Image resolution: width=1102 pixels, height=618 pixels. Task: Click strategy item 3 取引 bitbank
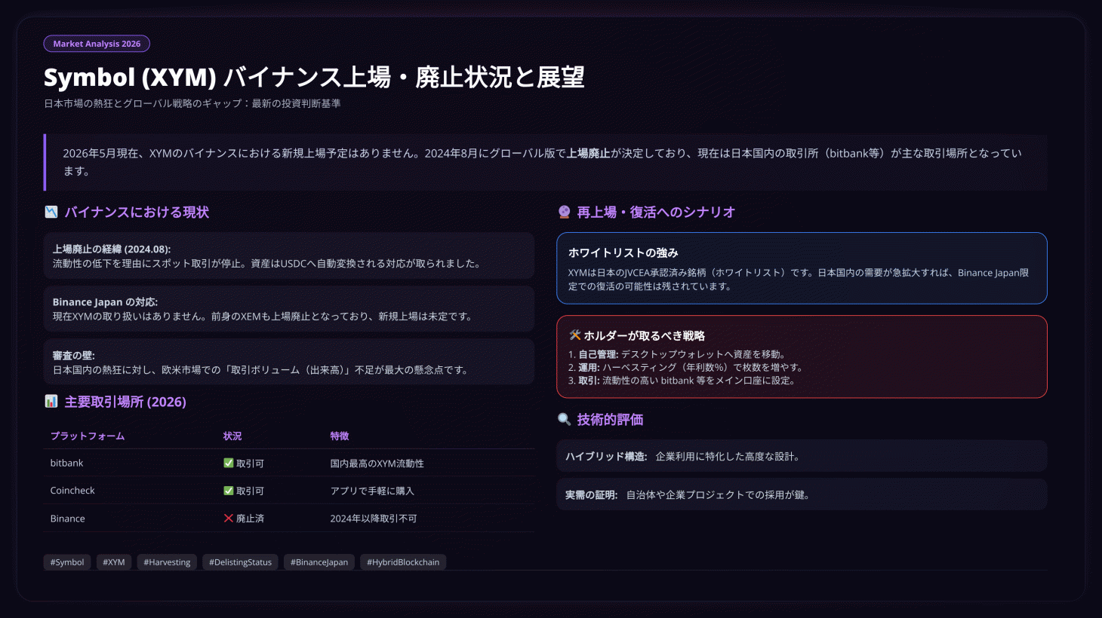point(682,381)
